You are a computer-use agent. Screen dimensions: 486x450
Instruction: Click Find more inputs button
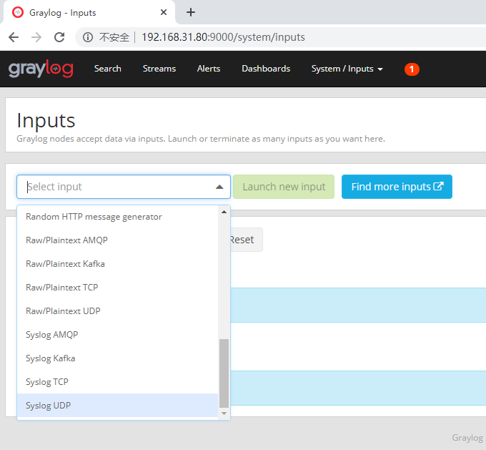[x=397, y=187]
